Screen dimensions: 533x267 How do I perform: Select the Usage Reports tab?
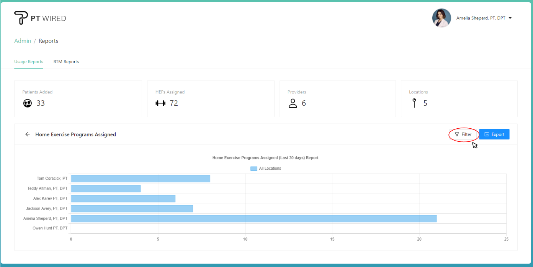tap(29, 62)
